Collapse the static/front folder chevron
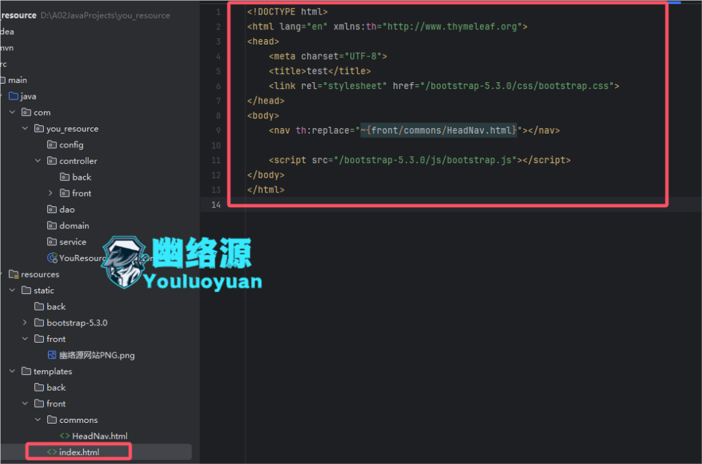 click(25, 339)
